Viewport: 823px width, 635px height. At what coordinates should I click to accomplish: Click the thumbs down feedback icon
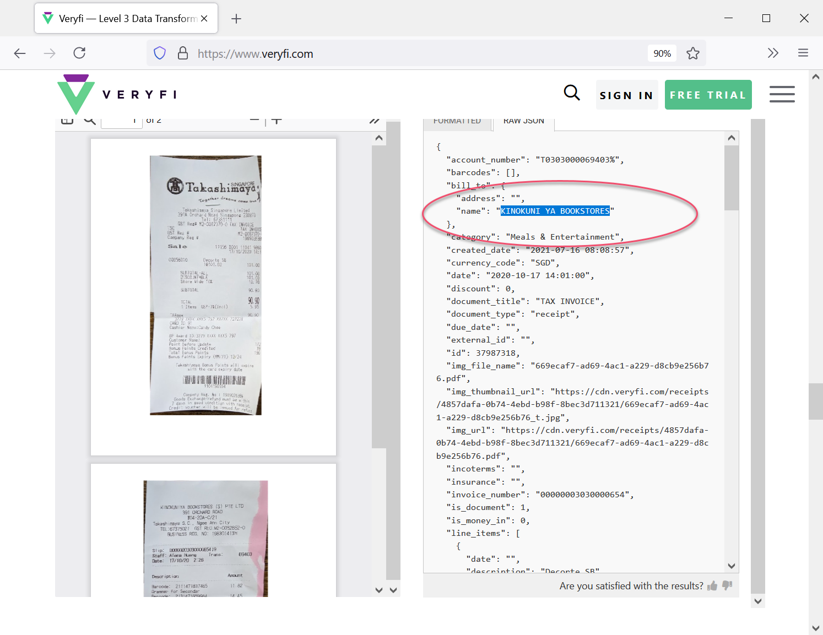[x=727, y=585]
